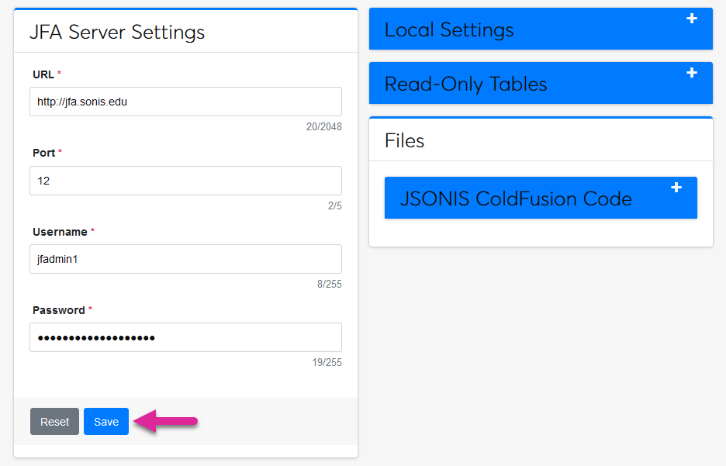Click the 20/2048 URL character counter

[323, 127]
